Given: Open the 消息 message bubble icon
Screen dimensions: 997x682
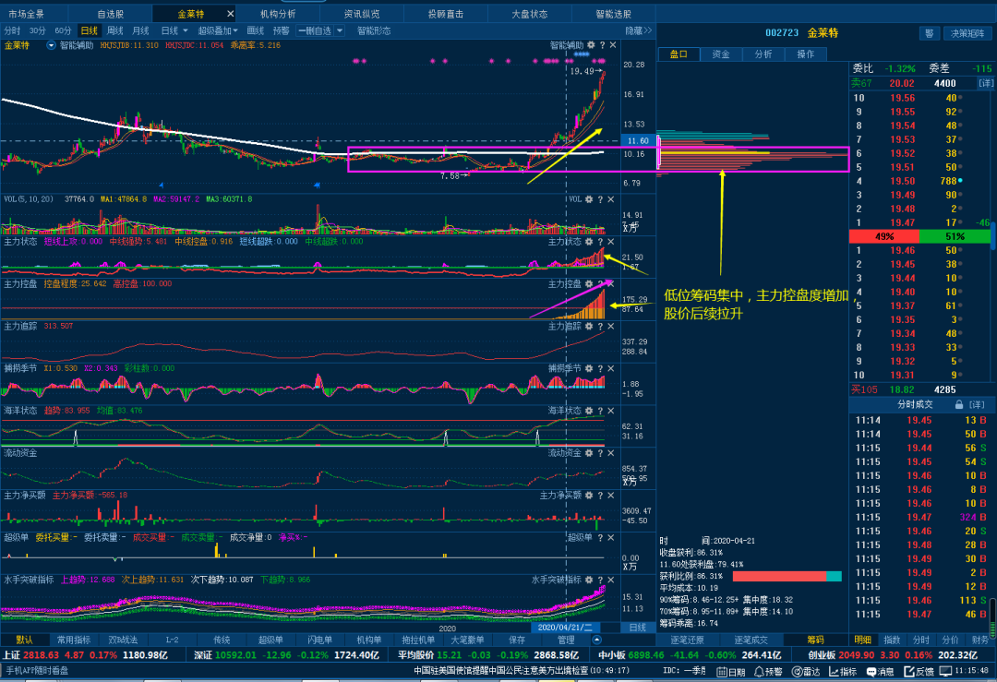Looking at the screenshot, I should (x=871, y=671).
